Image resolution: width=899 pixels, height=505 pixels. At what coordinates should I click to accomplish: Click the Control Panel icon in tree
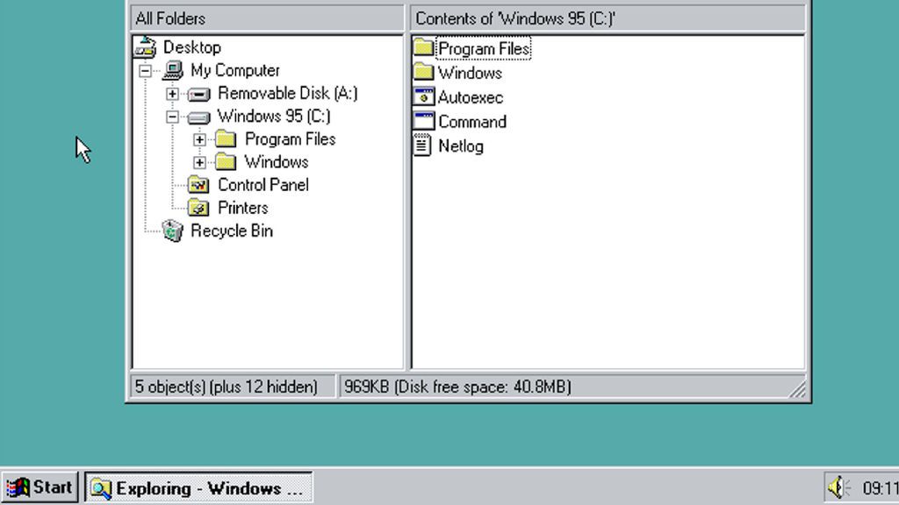tap(198, 185)
